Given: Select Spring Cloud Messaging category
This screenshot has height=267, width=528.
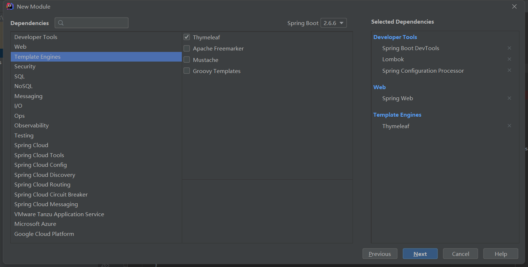Looking at the screenshot, I should click(96, 204).
